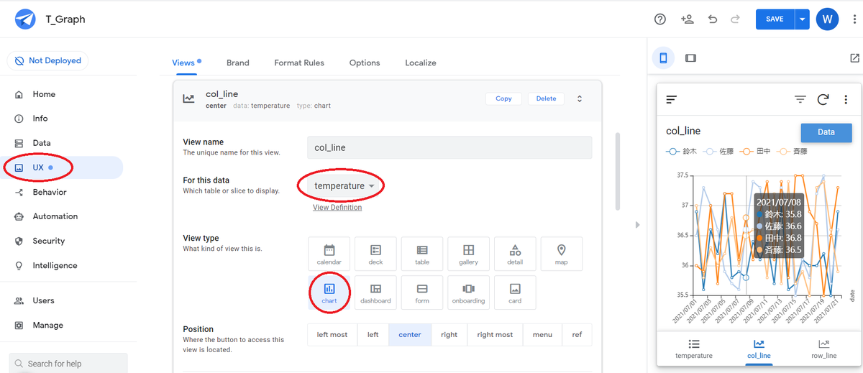
Task: Click the preview filter icon
Action: click(x=800, y=100)
